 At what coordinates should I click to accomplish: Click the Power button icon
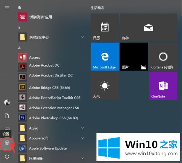pos(7,156)
